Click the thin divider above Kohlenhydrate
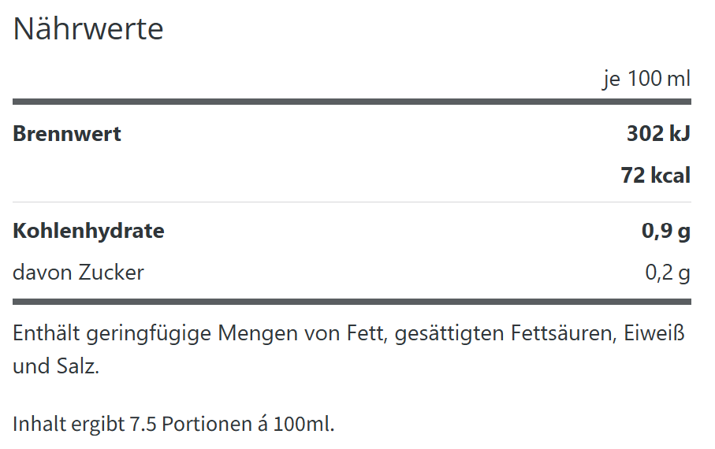The height and width of the screenshot is (449, 715). coord(352,202)
